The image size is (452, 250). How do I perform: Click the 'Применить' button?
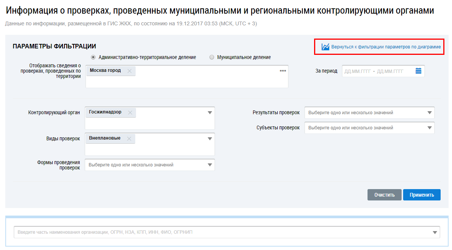point(421,195)
